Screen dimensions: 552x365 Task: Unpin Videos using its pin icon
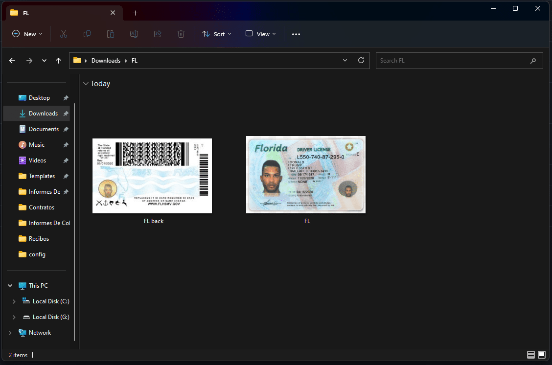tap(66, 160)
